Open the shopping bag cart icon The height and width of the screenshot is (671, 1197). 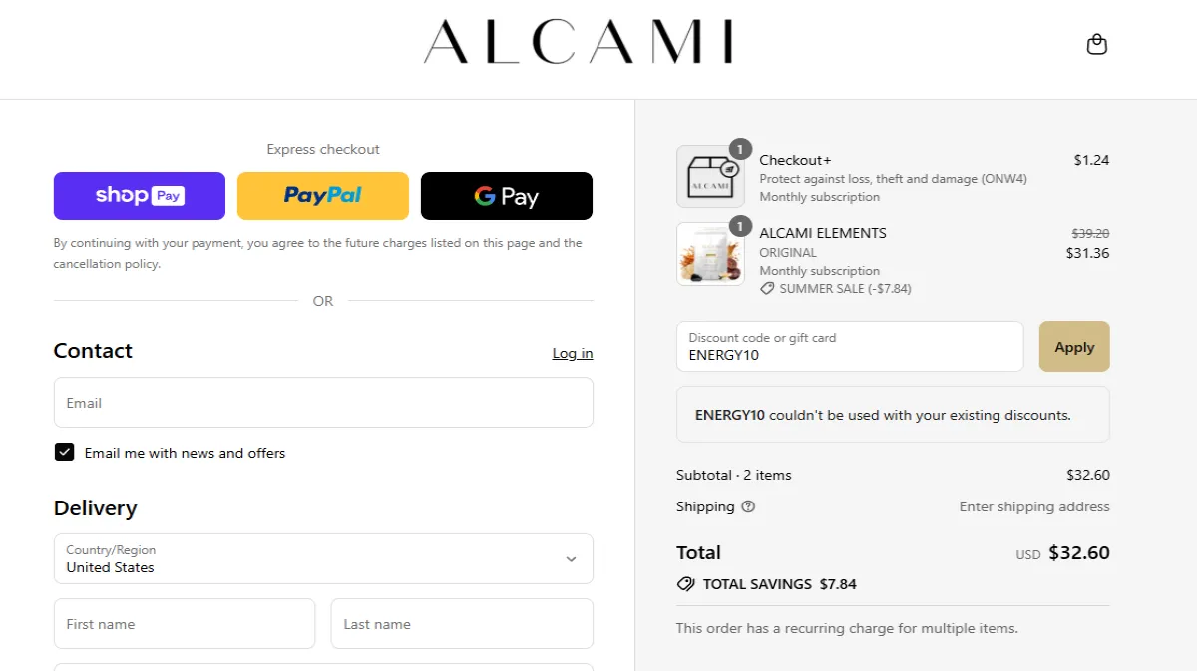pyautogui.click(x=1096, y=44)
